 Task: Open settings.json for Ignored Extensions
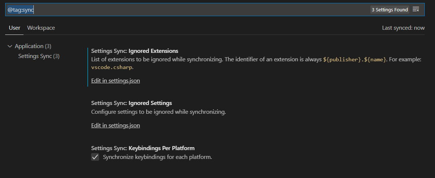coord(115,81)
